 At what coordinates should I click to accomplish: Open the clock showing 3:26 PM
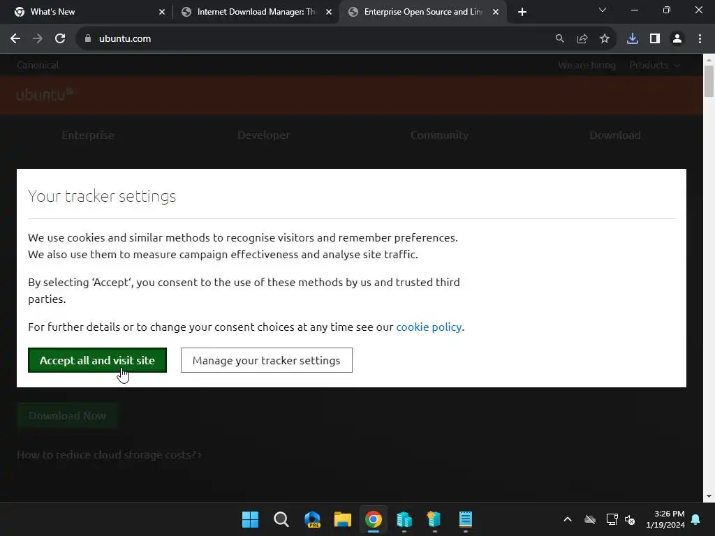pos(665,519)
